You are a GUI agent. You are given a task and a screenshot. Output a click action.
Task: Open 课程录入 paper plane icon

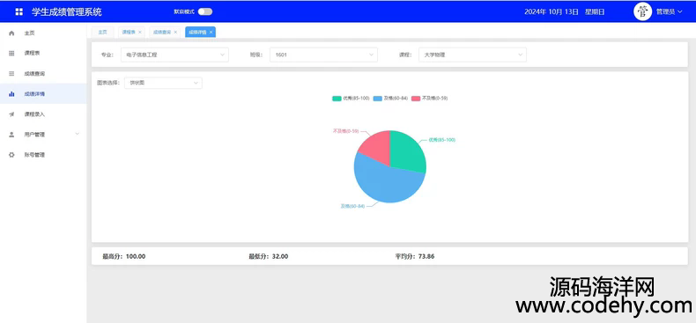[11, 114]
